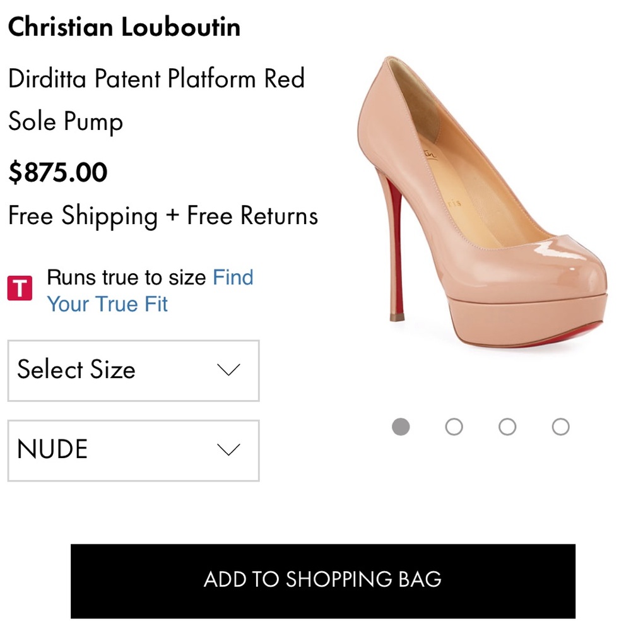Click Free Shipping + Free Returns text
631x631 pixels.
coord(163,216)
